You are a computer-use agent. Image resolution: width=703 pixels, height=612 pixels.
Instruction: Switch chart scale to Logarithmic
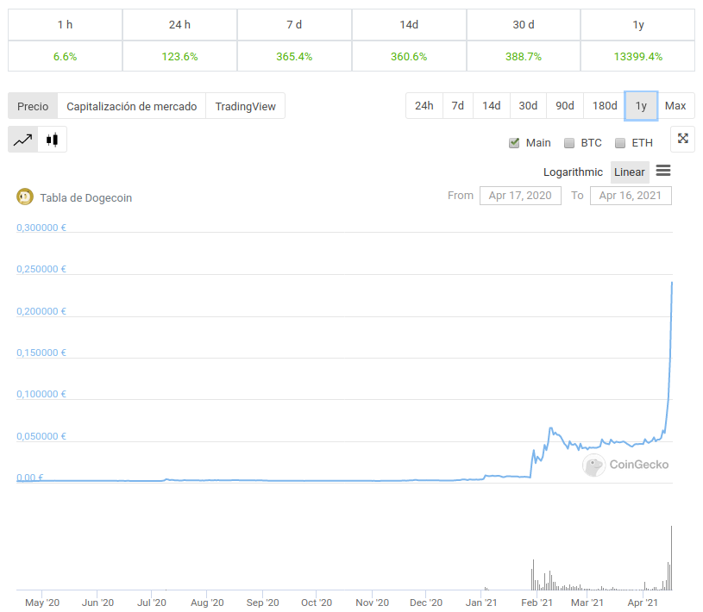pyautogui.click(x=573, y=172)
